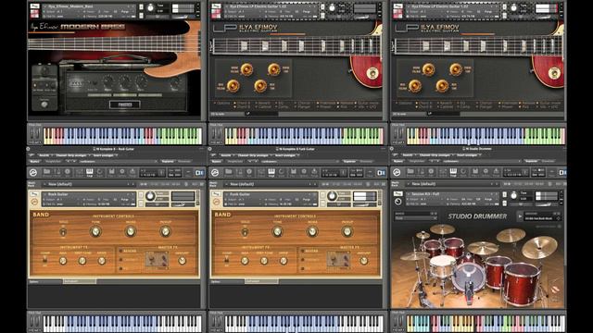Click green keys on Modern Bass virtual keyboard
Image resolution: width=593 pixels, height=333 pixels.
tap(179, 136)
